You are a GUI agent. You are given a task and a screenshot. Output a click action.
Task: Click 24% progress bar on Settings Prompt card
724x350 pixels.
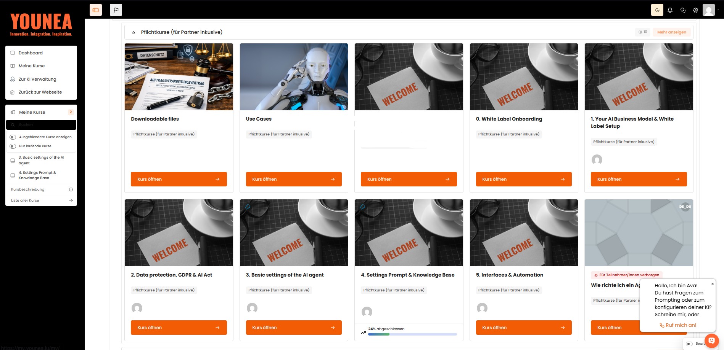click(x=412, y=334)
